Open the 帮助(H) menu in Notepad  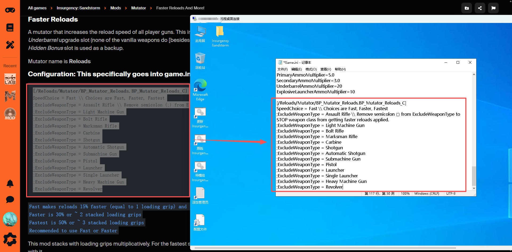tap(340, 69)
